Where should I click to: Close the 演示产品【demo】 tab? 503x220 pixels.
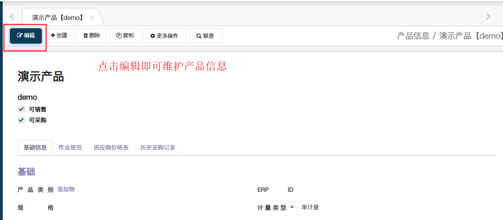point(92,18)
